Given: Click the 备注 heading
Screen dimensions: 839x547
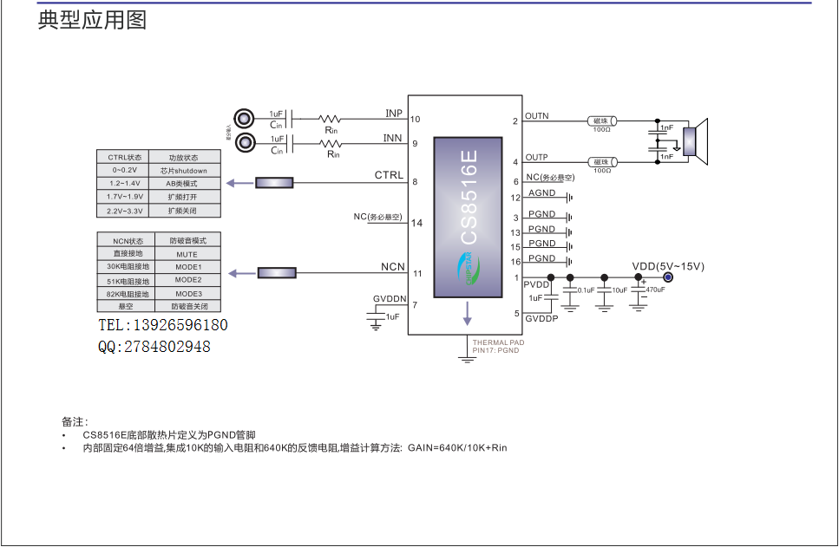Looking at the screenshot, I should pos(75,422).
